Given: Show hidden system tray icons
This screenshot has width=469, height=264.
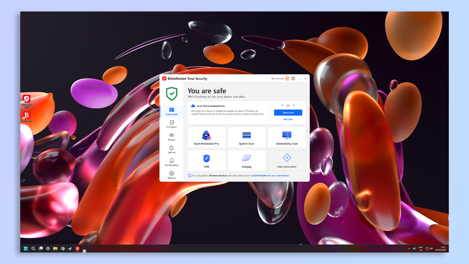Looking at the screenshot, I should coord(409,248).
